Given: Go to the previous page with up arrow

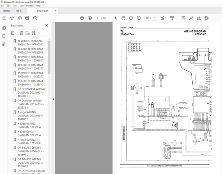Looking at the screenshot, I should (82, 18).
